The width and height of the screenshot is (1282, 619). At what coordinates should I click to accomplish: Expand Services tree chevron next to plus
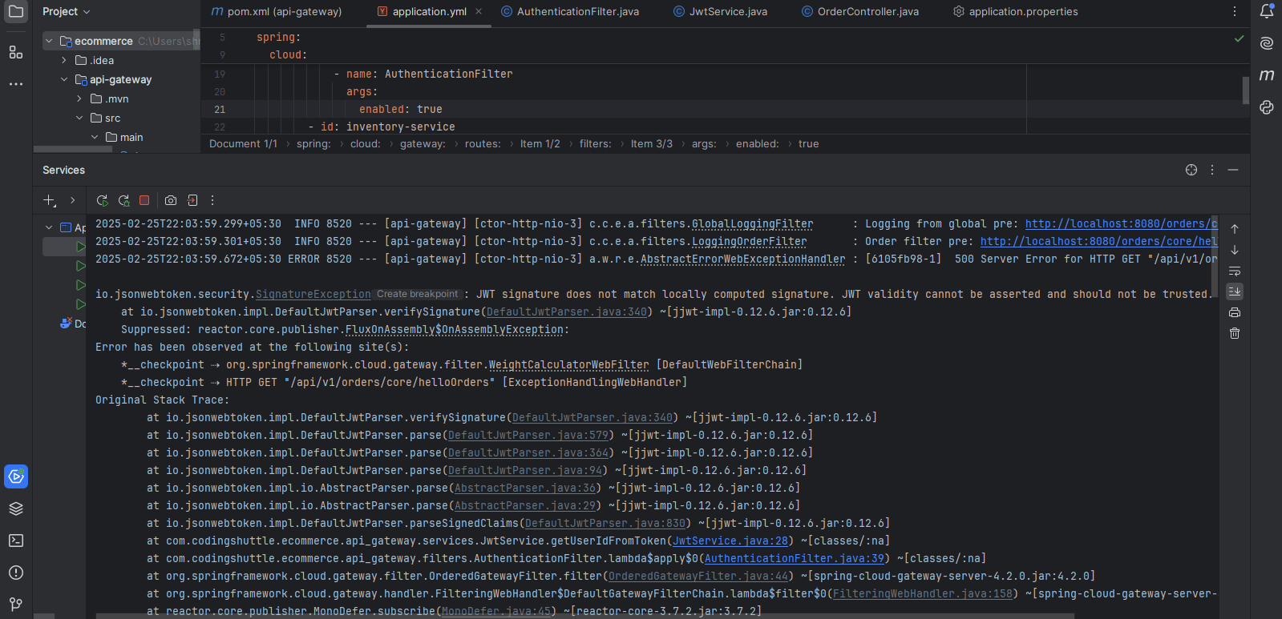[x=72, y=200]
